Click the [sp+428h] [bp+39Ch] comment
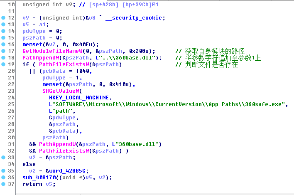Image resolution: width=294 pixels, height=195 pixels. click(x=118, y=5)
